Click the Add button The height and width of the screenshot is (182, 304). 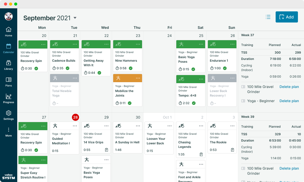pyautogui.click(x=287, y=17)
